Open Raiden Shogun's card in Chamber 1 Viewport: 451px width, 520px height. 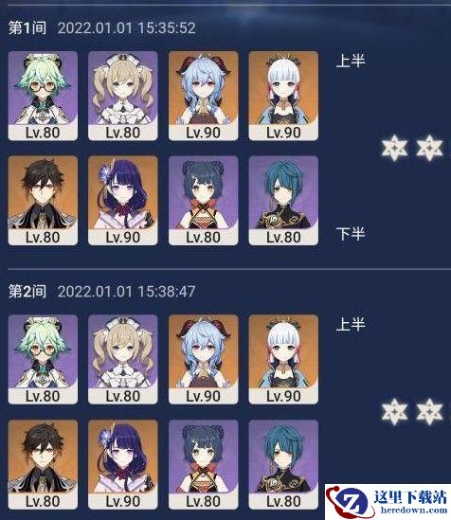click(123, 201)
